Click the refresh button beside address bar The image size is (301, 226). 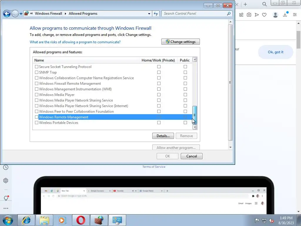click(156, 14)
